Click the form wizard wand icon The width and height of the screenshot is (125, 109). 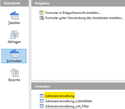point(42,18)
